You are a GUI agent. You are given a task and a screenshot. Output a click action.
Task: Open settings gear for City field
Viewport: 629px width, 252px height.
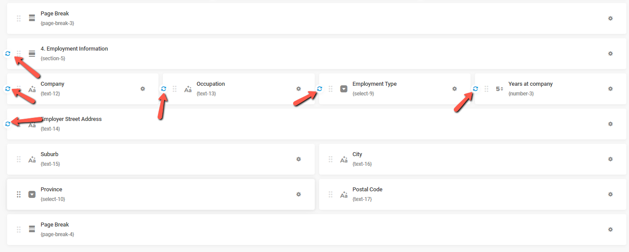tap(610, 159)
